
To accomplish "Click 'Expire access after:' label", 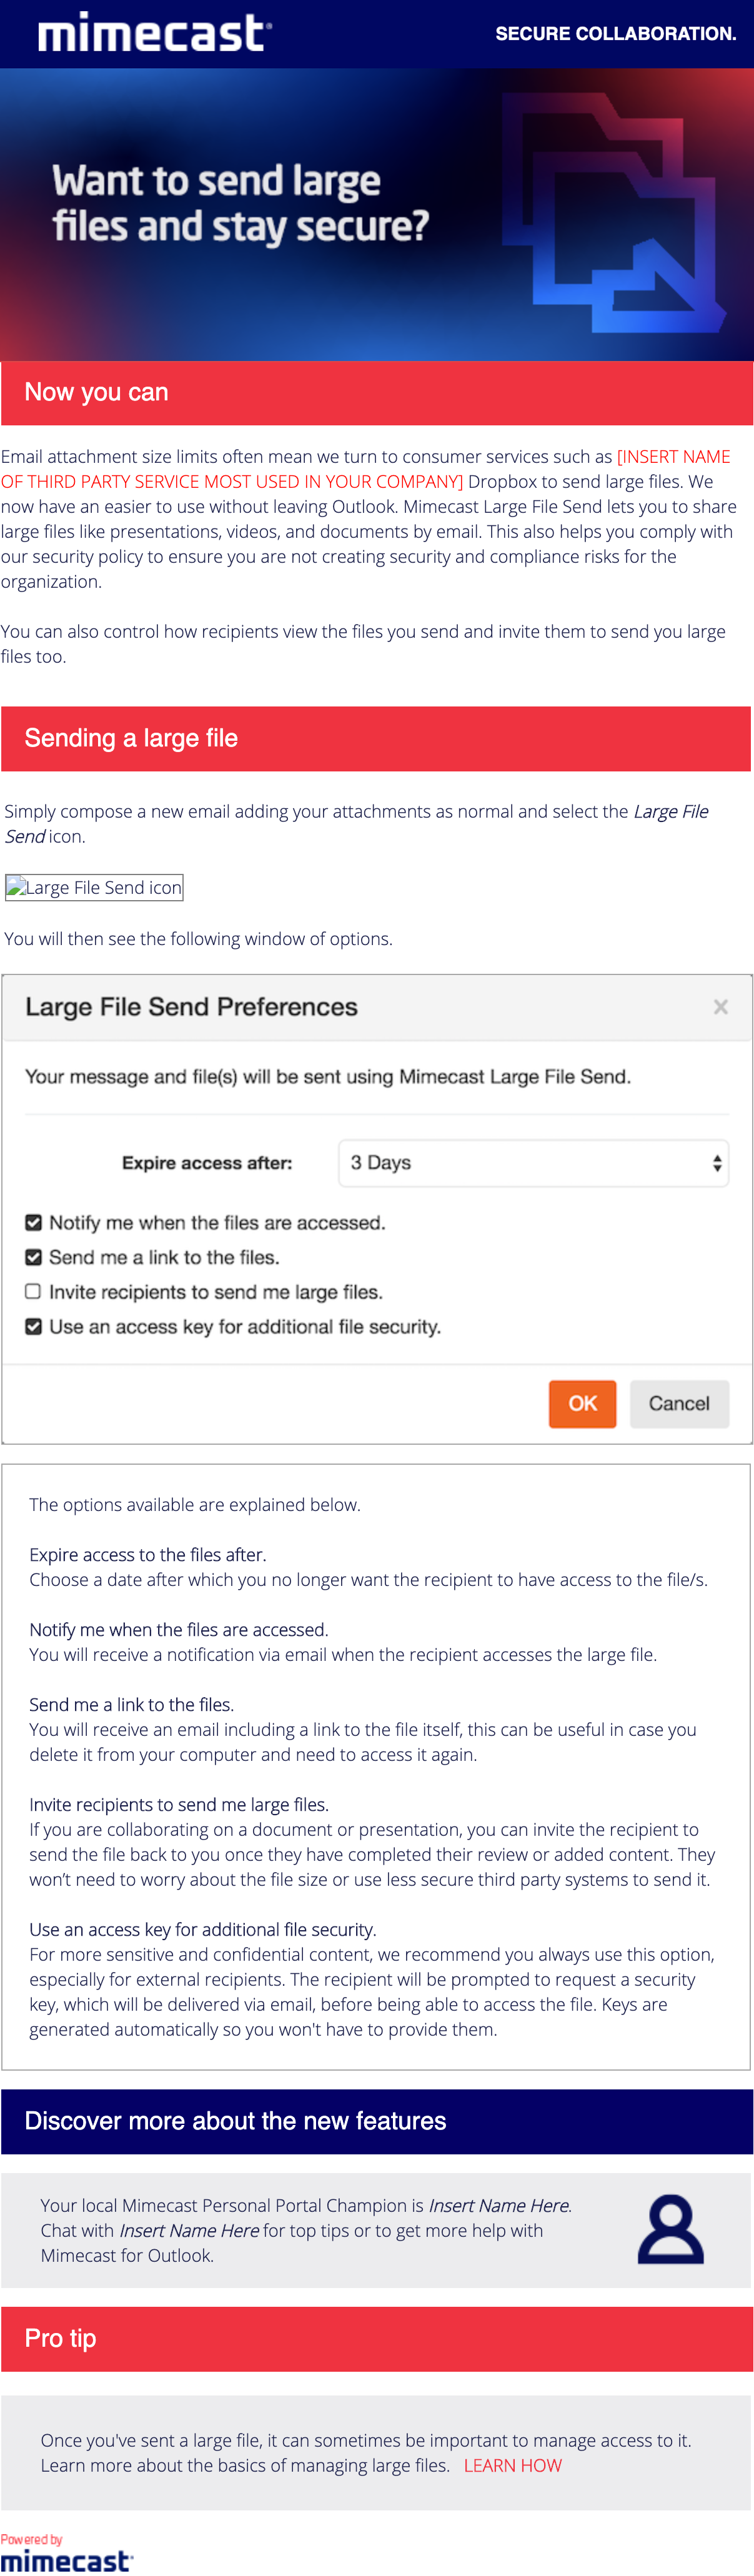I will [x=207, y=1163].
